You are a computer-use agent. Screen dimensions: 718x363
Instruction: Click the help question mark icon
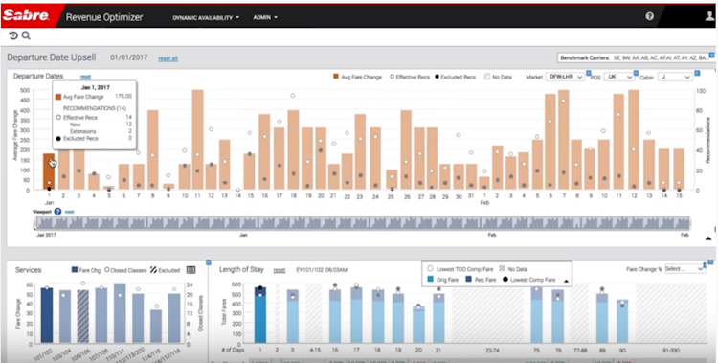[649, 16]
